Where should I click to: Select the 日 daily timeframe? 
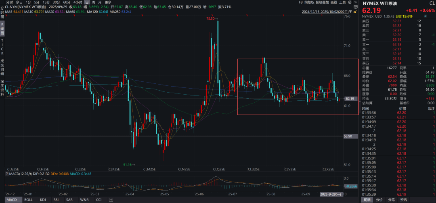(87, 2)
